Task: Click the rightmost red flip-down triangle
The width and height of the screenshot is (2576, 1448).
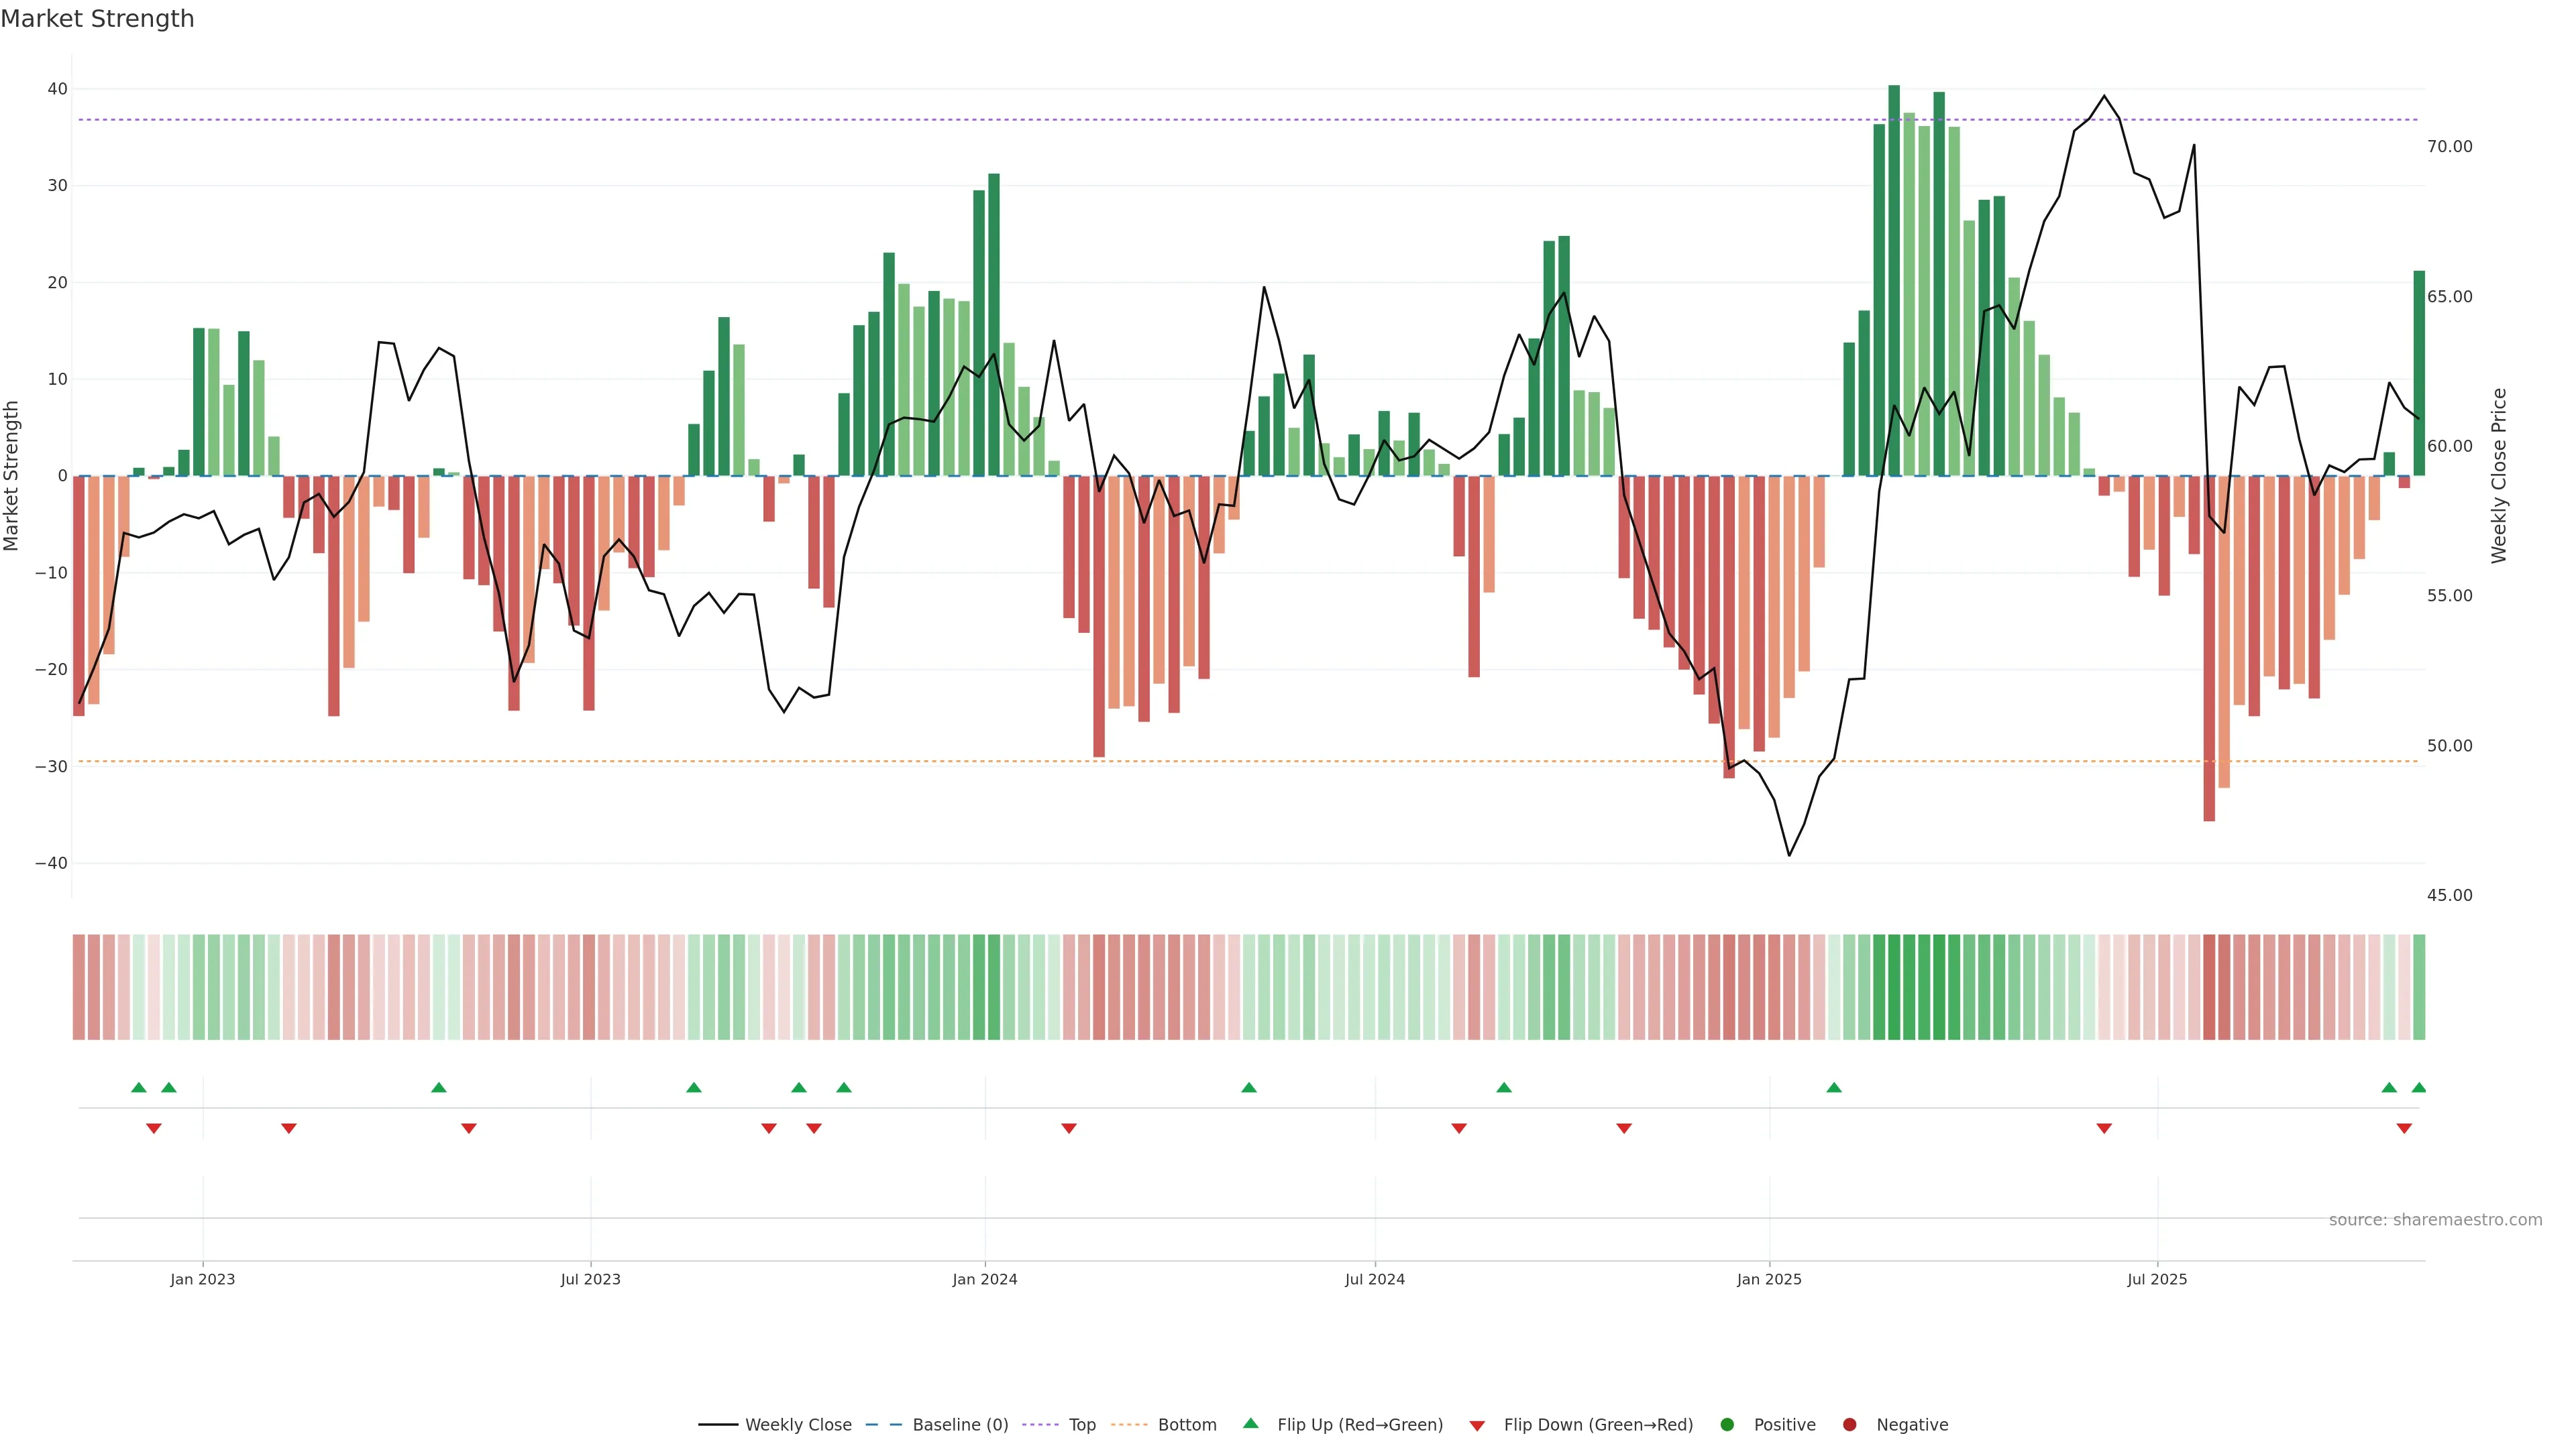Action: (2404, 1128)
